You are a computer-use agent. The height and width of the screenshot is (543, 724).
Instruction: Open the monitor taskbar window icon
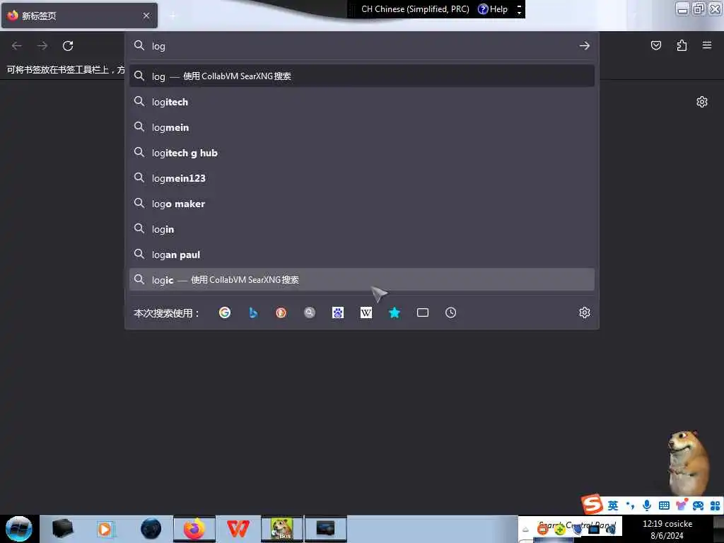click(x=325, y=529)
